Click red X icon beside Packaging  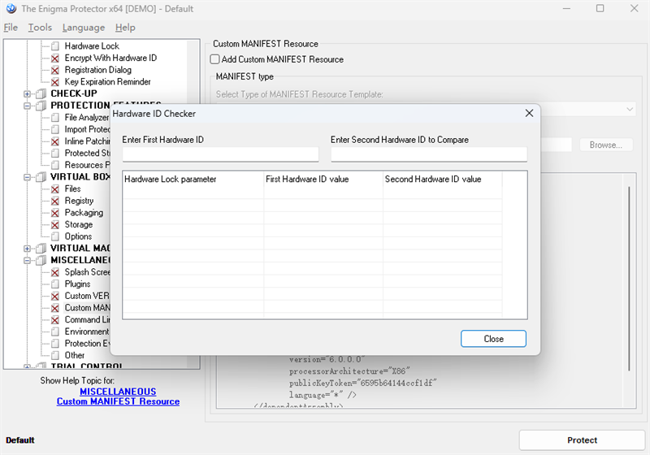tap(55, 213)
